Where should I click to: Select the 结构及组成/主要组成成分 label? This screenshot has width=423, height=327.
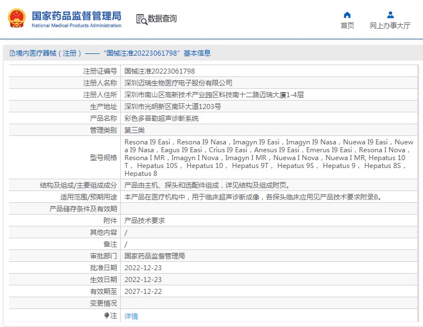[x=78, y=185]
